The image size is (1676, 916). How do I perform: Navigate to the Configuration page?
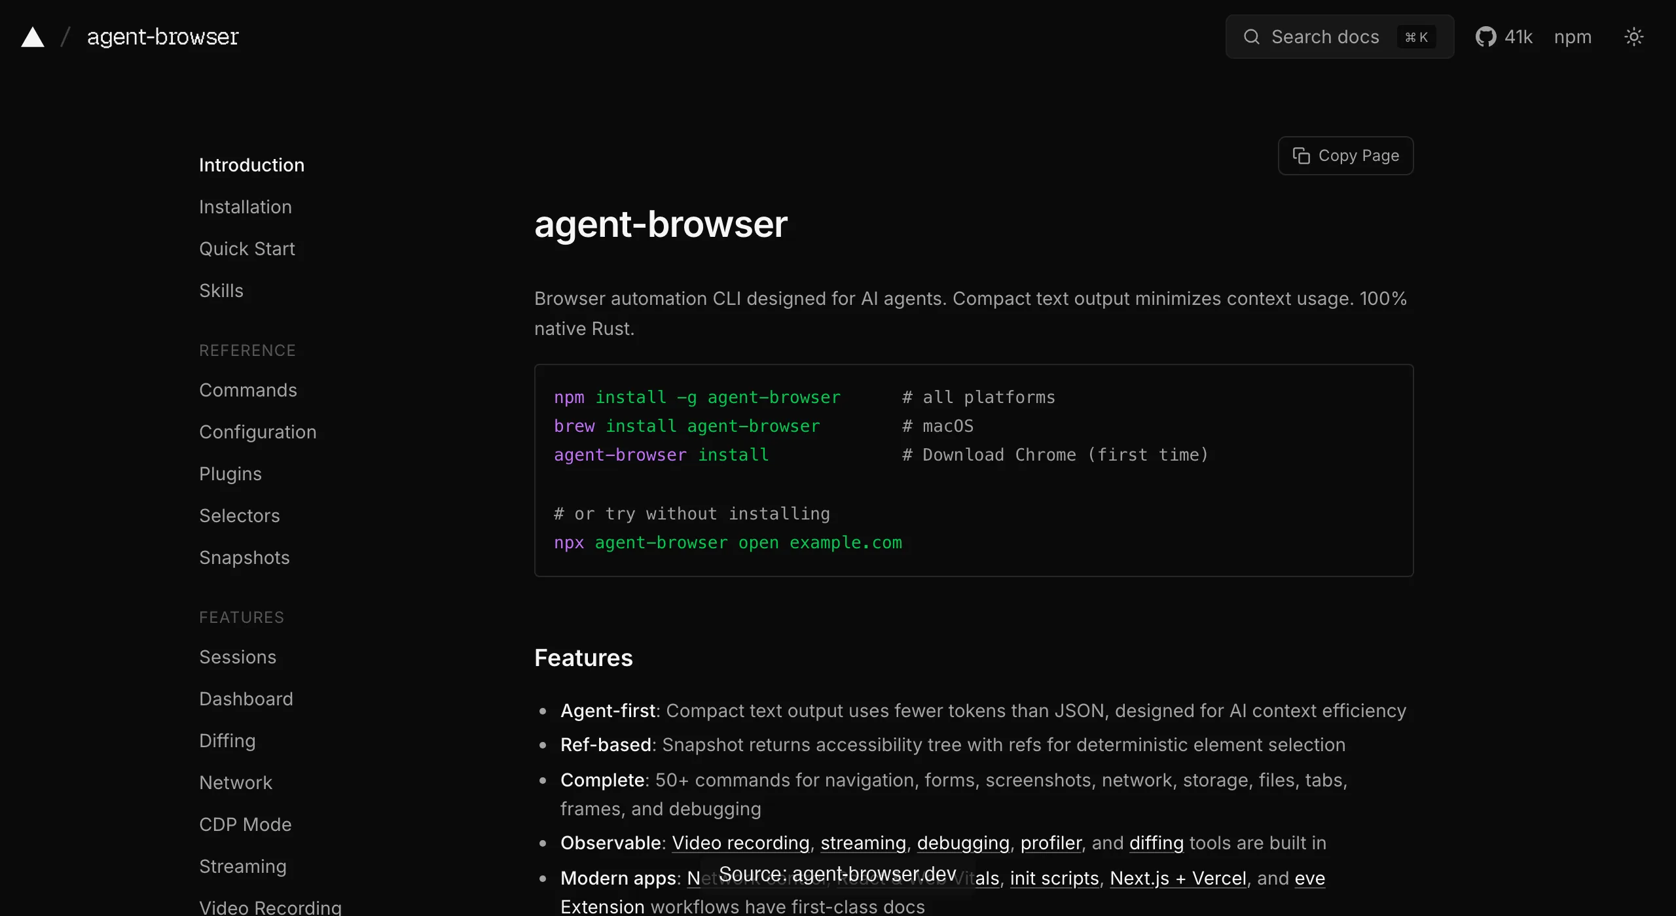pyautogui.click(x=258, y=432)
